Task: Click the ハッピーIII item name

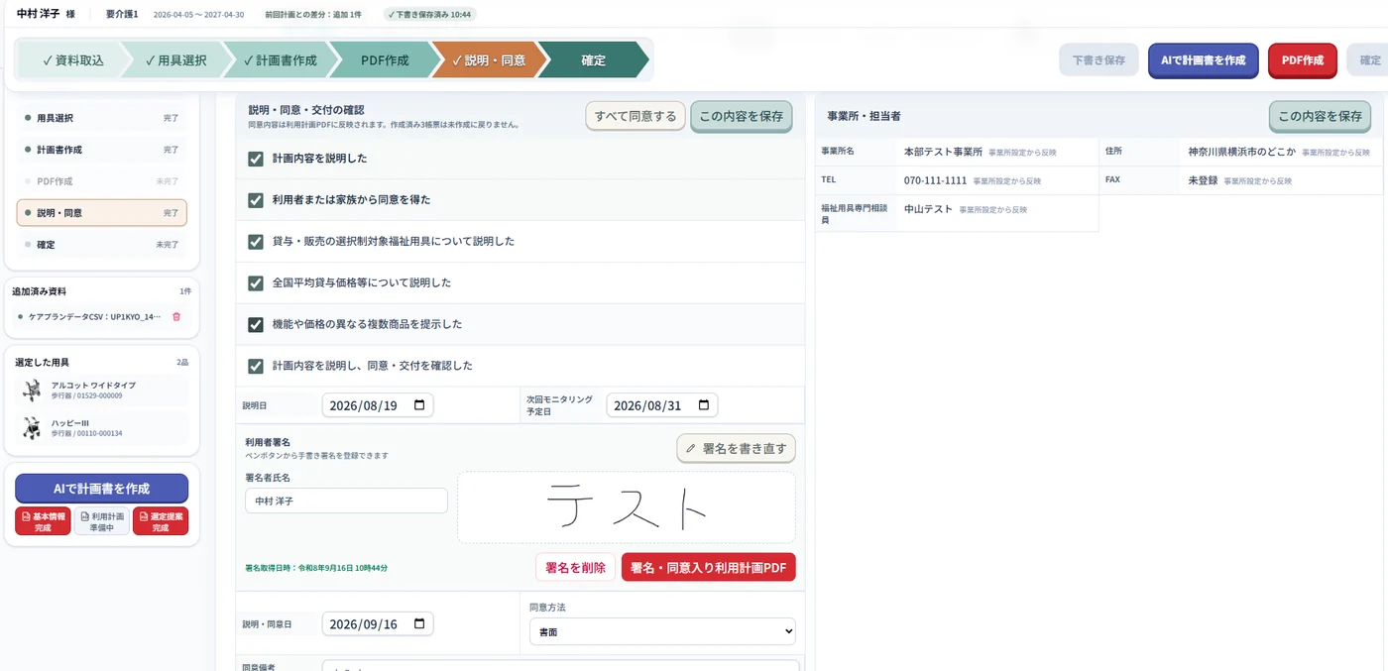Action: tap(70, 422)
